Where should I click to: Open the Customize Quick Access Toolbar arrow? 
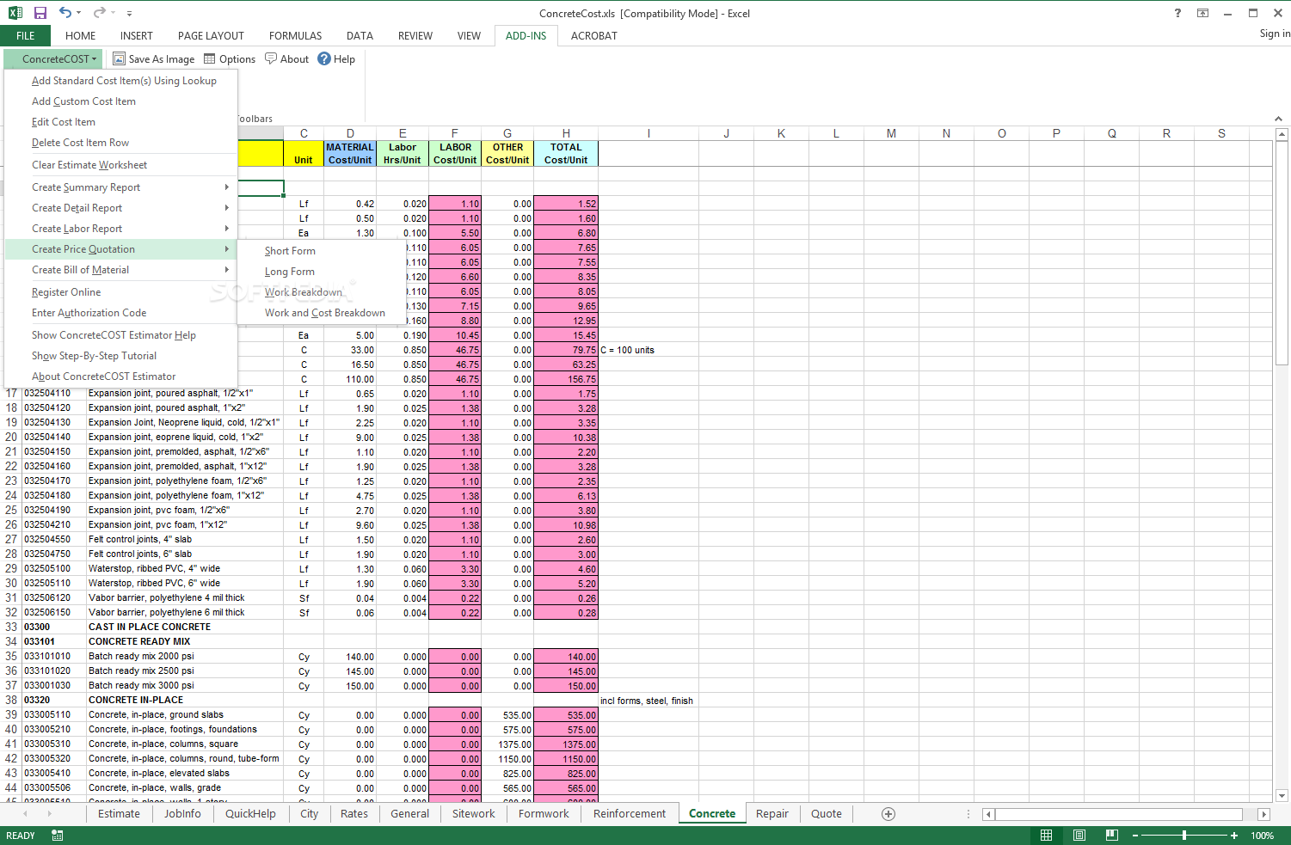(x=129, y=14)
